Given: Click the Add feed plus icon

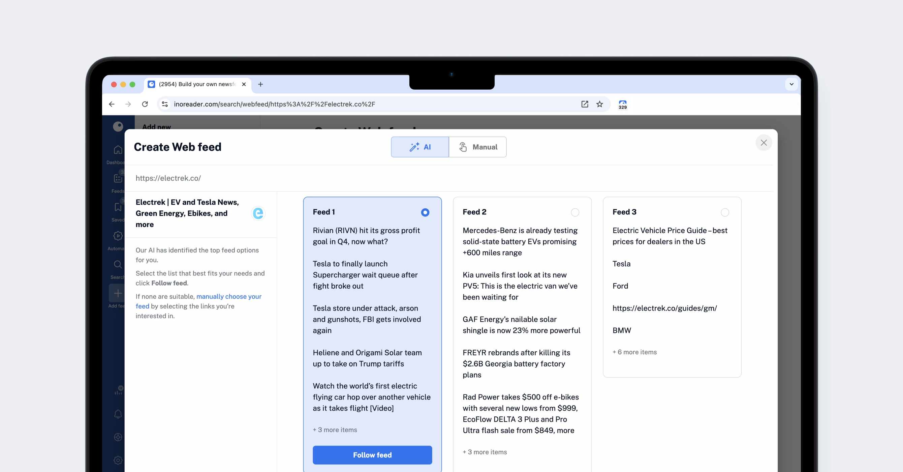Looking at the screenshot, I should pyautogui.click(x=118, y=293).
